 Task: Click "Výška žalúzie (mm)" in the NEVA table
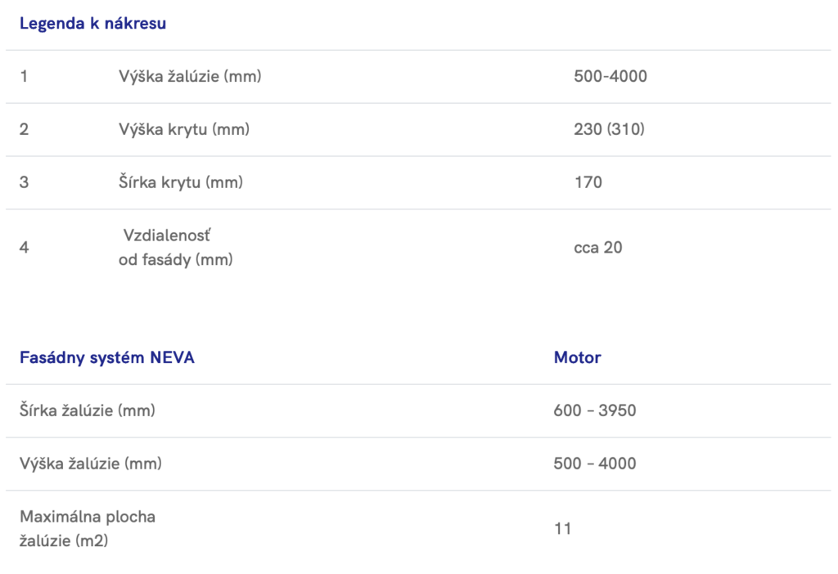click(91, 464)
